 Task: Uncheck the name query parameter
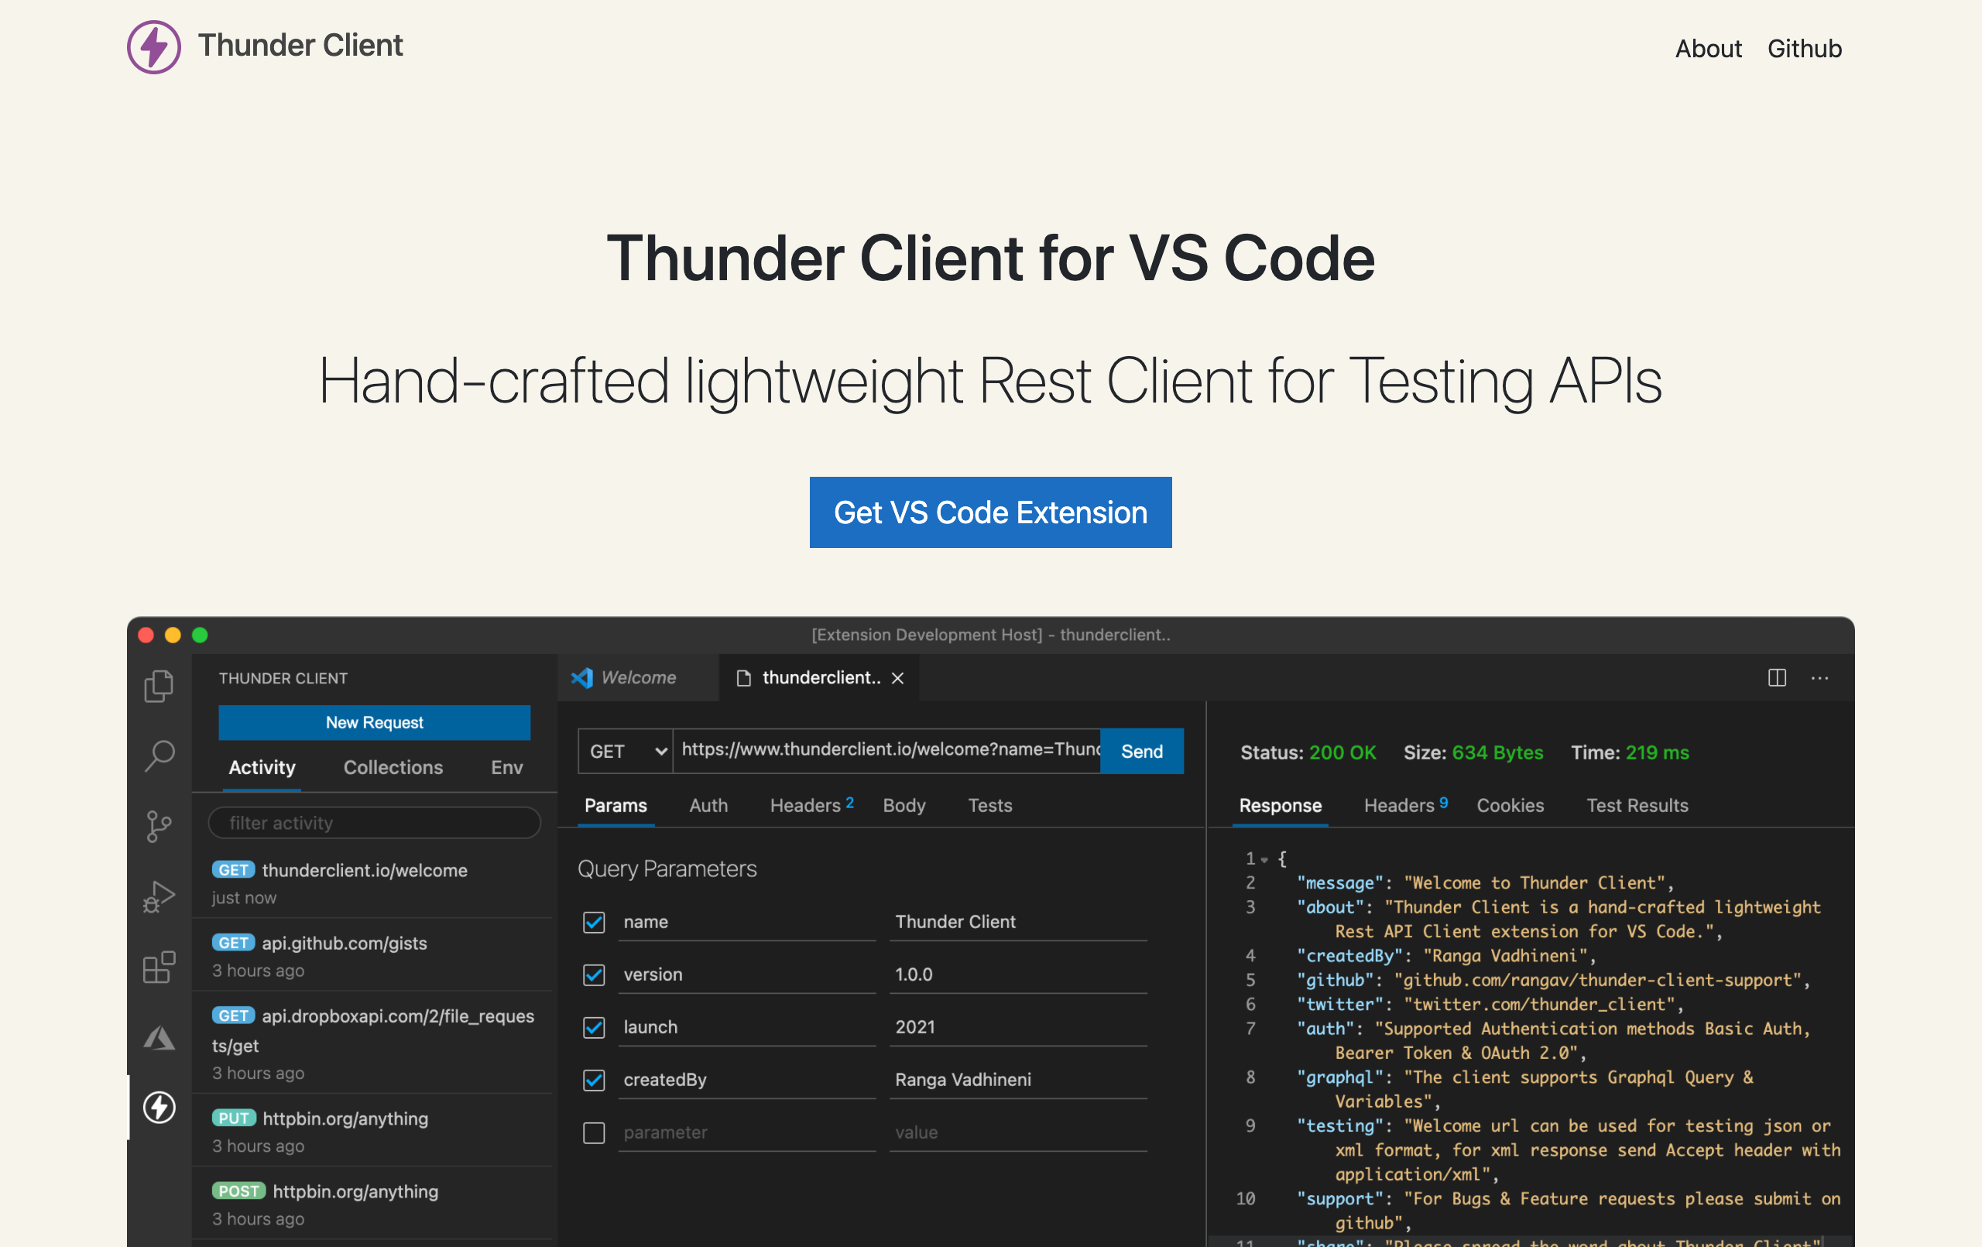tap(594, 923)
